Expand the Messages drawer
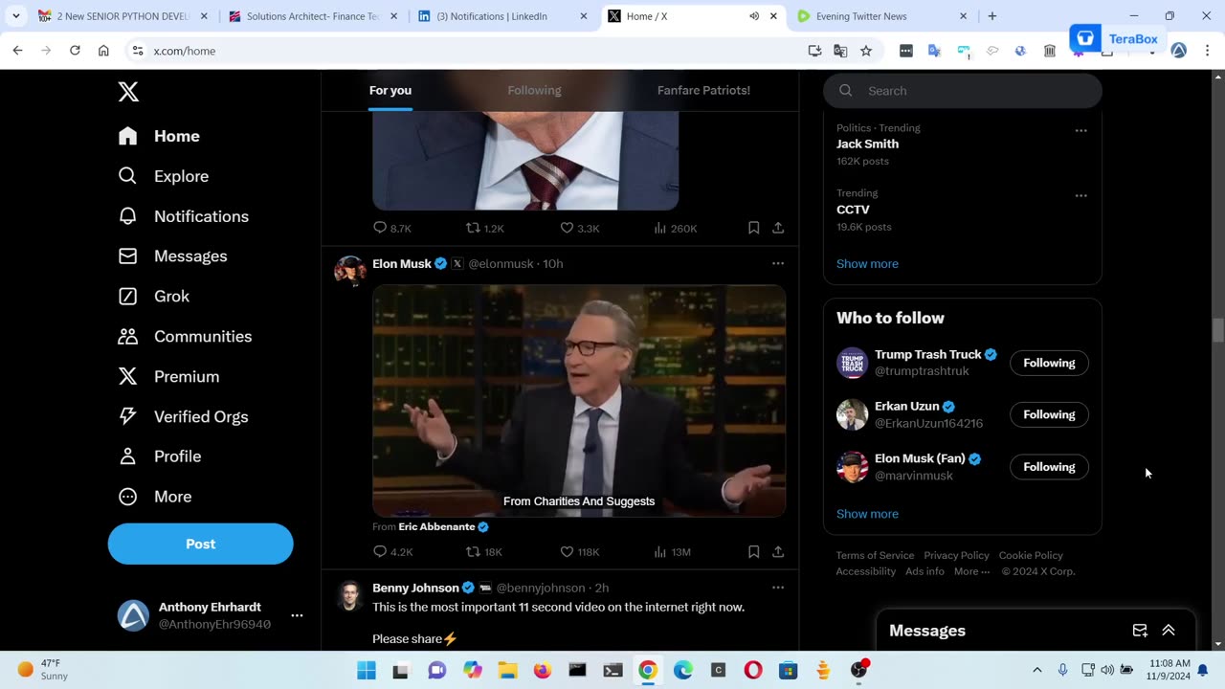 pos(1169,631)
